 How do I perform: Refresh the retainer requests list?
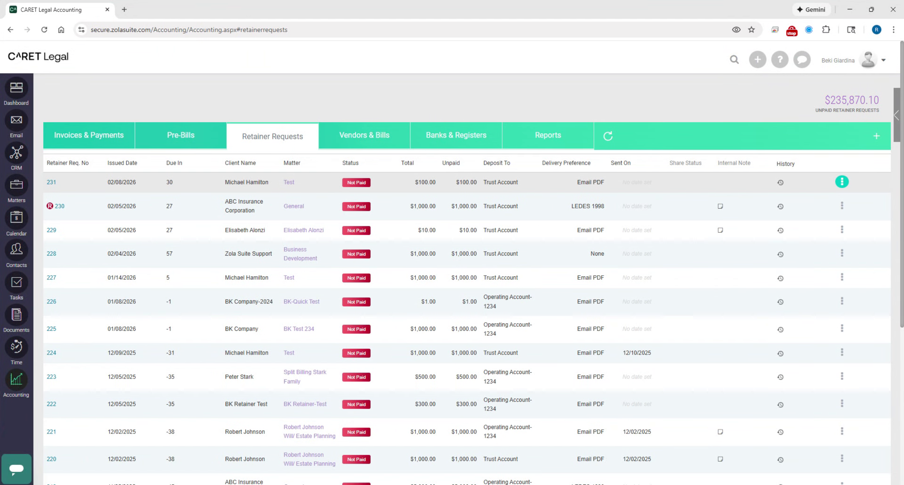(608, 136)
